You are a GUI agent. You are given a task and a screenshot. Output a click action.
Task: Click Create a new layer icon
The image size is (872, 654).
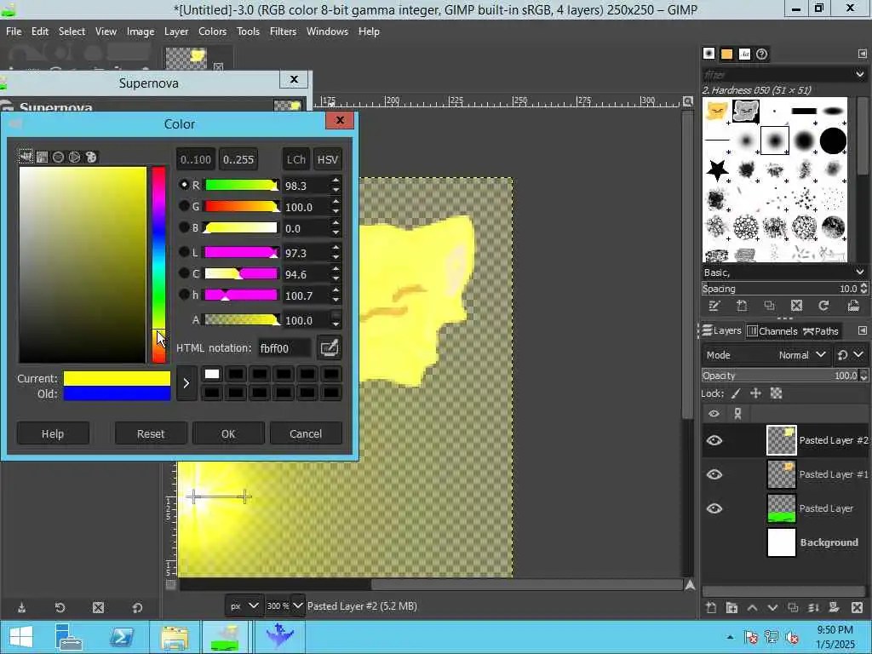[x=711, y=608]
